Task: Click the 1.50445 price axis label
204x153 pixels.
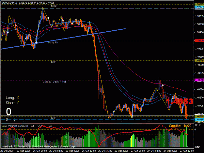Action: [x=199, y=16]
